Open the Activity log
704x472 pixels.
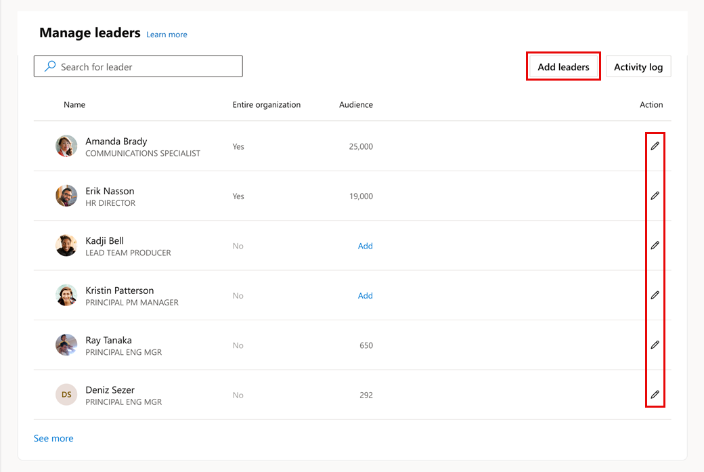638,67
